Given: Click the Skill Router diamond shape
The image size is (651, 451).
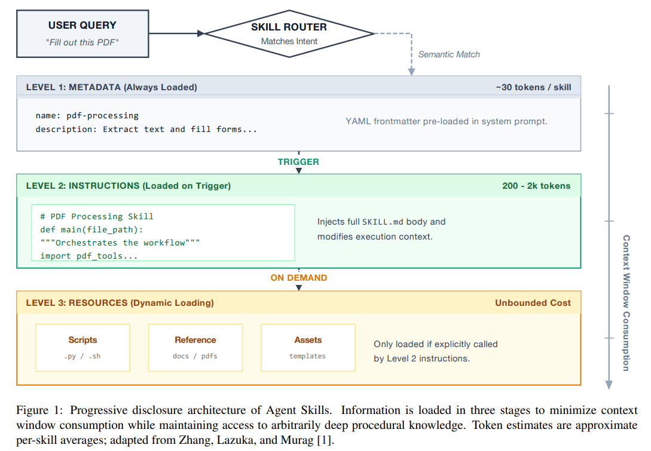Looking at the screenshot, I should (x=289, y=33).
